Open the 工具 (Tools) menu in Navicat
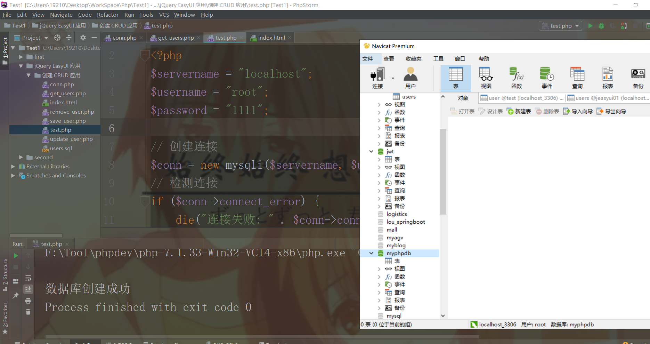The image size is (650, 344). click(438, 59)
